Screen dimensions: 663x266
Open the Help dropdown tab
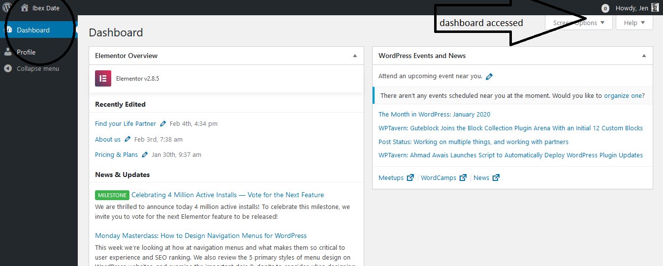pos(634,23)
